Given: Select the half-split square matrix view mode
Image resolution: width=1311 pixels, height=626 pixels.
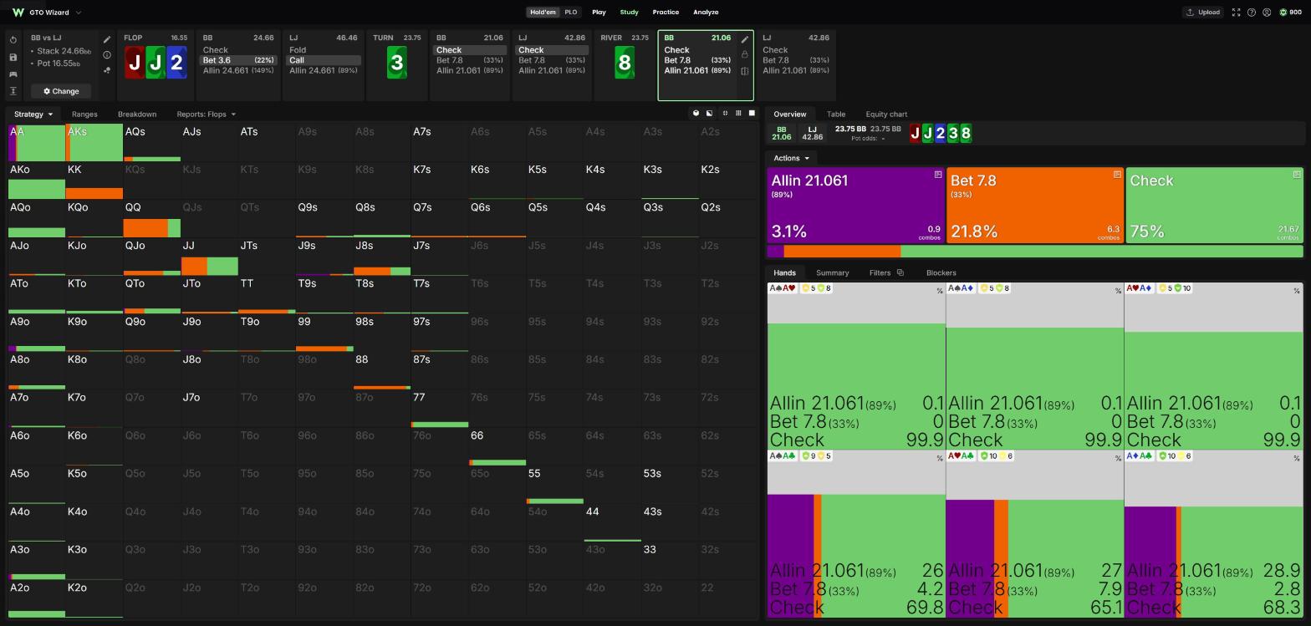Looking at the screenshot, I should (710, 114).
